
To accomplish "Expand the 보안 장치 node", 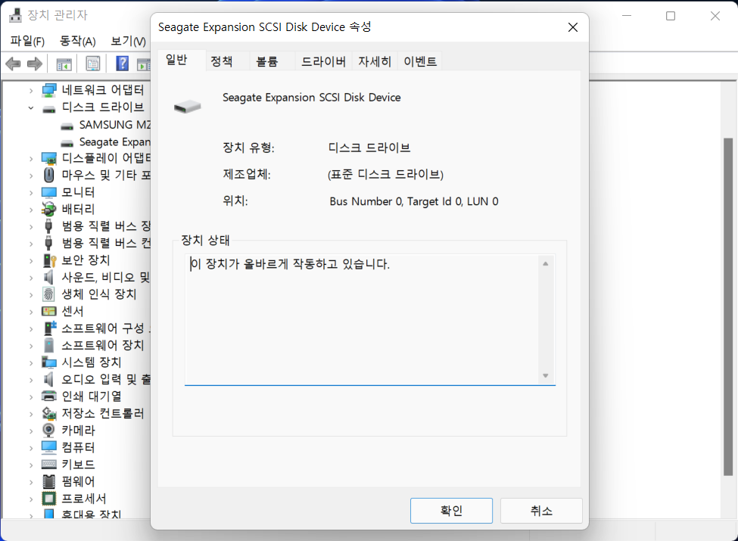I will pos(31,260).
